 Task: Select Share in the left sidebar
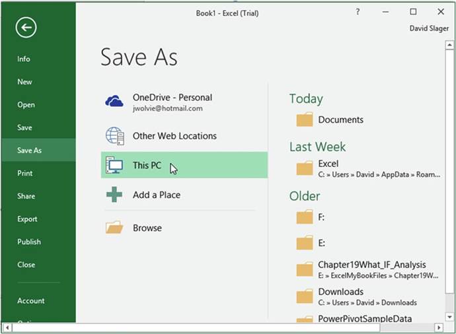click(26, 196)
